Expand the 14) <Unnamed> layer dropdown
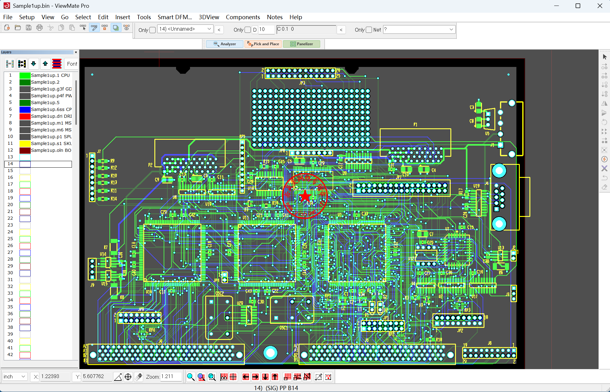Screen dimensions: 610x392 [209, 29]
